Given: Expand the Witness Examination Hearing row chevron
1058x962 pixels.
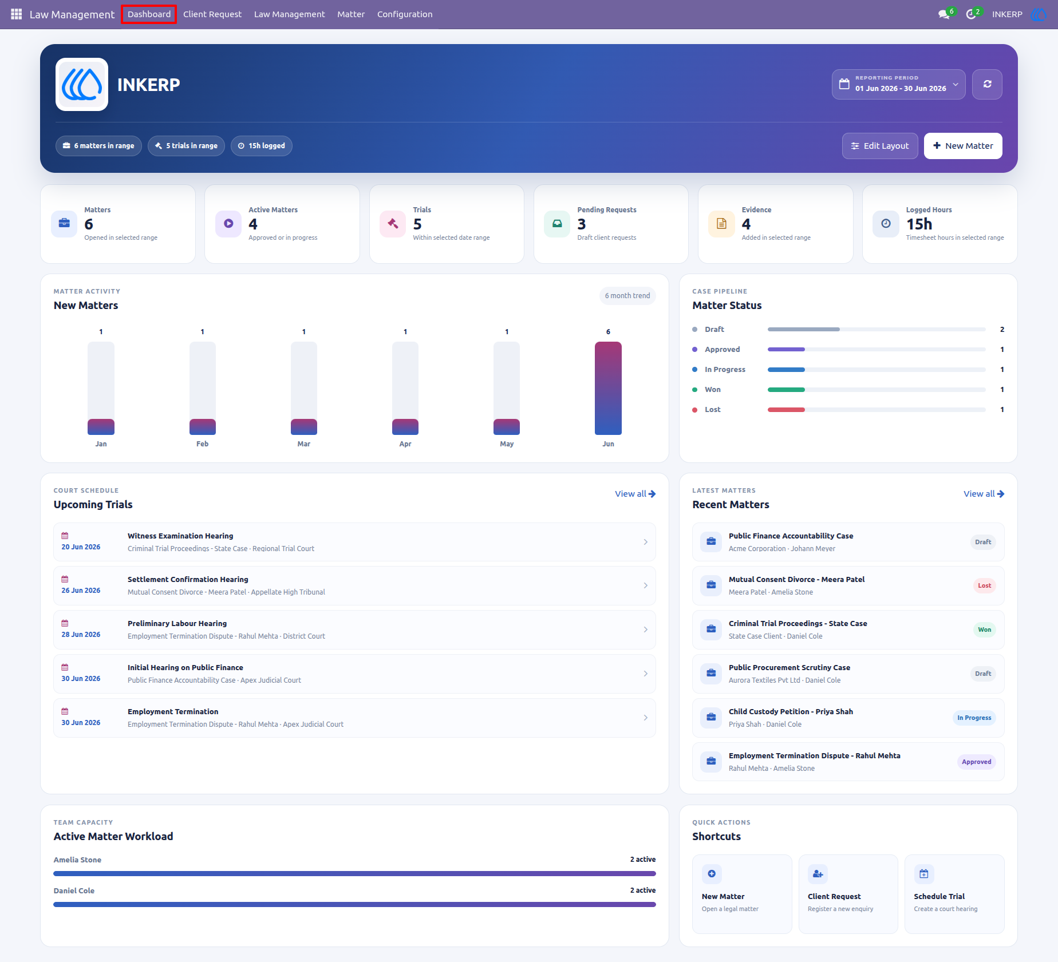Looking at the screenshot, I should pyautogui.click(x=645, y=542).
